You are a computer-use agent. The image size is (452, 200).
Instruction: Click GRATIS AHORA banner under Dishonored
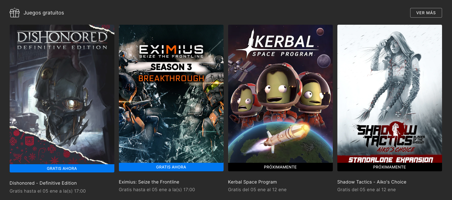[x=62, y=168]
